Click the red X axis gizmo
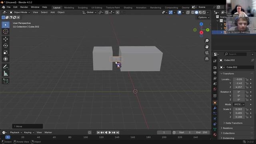The width and height of the screenshot is (256, 144). pos(201,33)
